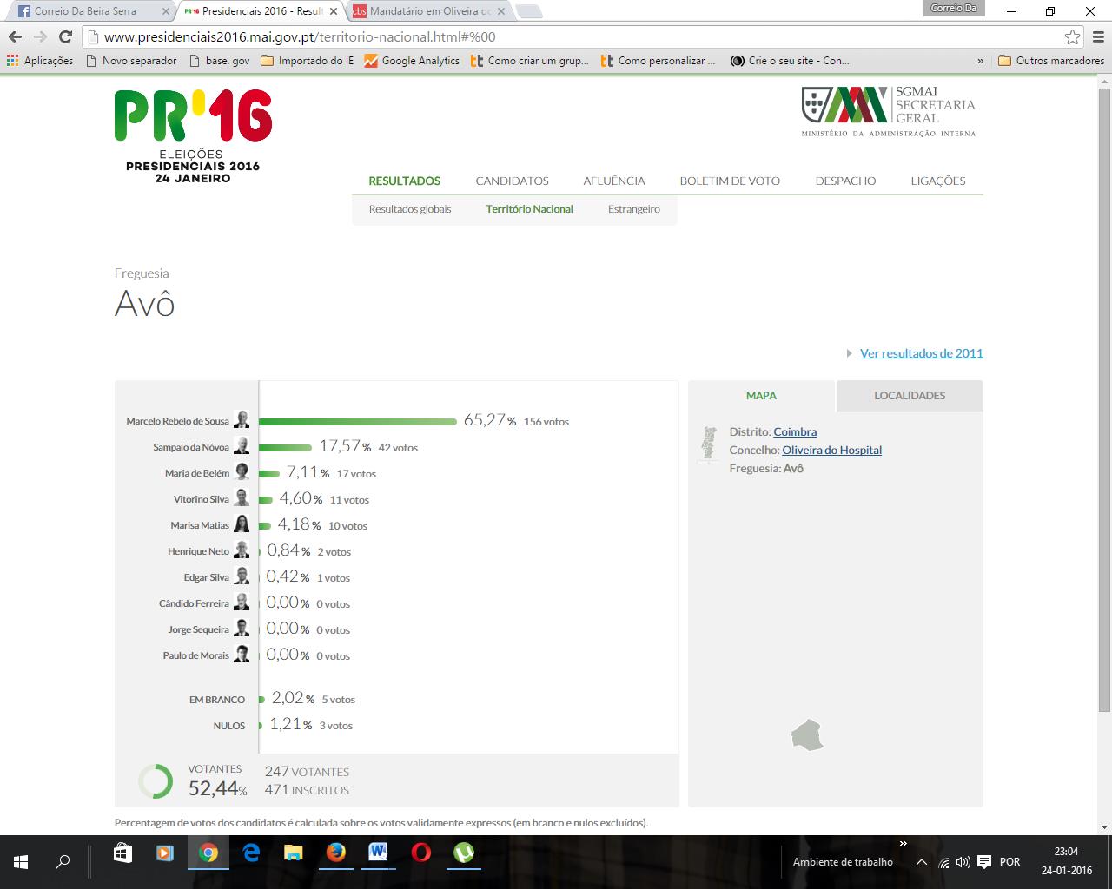Open the Outros marcadores bookmarks folder

[1051, 61]
